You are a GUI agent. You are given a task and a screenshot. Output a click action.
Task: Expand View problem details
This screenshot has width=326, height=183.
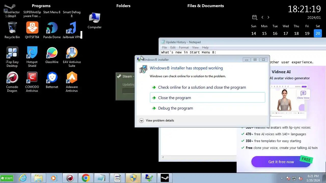click(156, 120)
